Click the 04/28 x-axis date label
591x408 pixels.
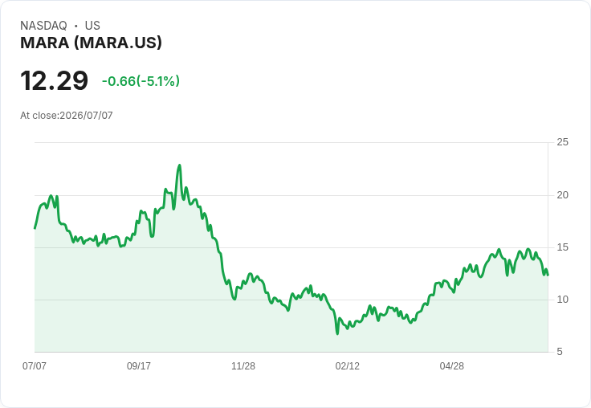[452, 365]
